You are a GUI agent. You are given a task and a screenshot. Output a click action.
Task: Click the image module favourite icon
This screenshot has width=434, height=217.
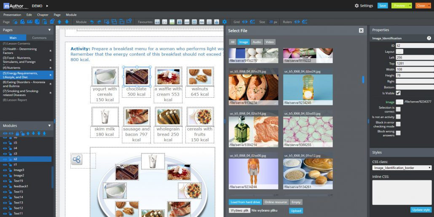(x=172, y=22)
